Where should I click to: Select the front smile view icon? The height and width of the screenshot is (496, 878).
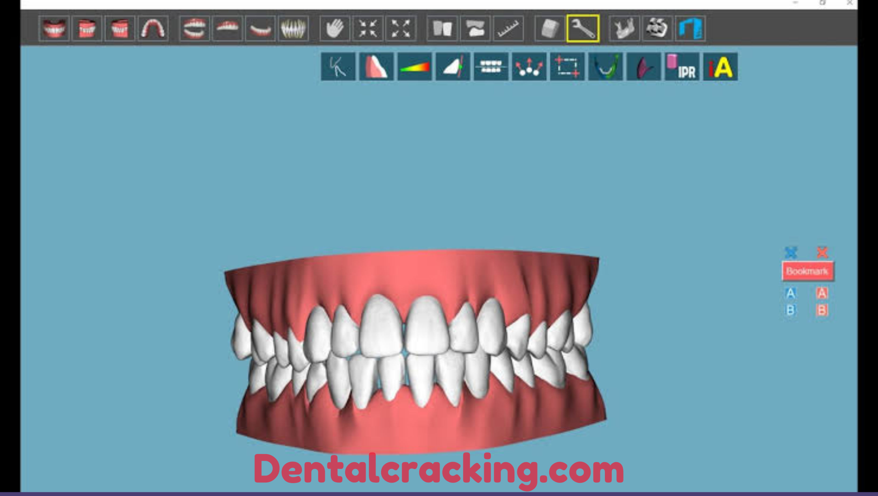coord(54,29)
